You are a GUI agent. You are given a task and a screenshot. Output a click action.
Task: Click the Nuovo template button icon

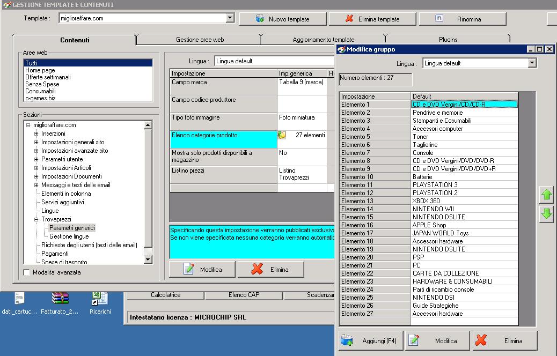click(x=260, y=18)
